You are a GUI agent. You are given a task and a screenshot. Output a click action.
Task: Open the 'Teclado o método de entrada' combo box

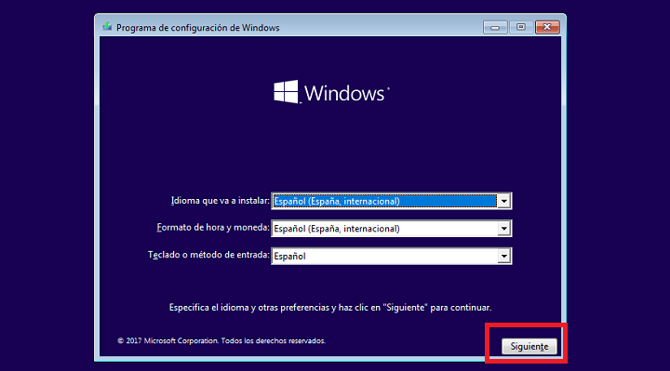tap(392, 256)
